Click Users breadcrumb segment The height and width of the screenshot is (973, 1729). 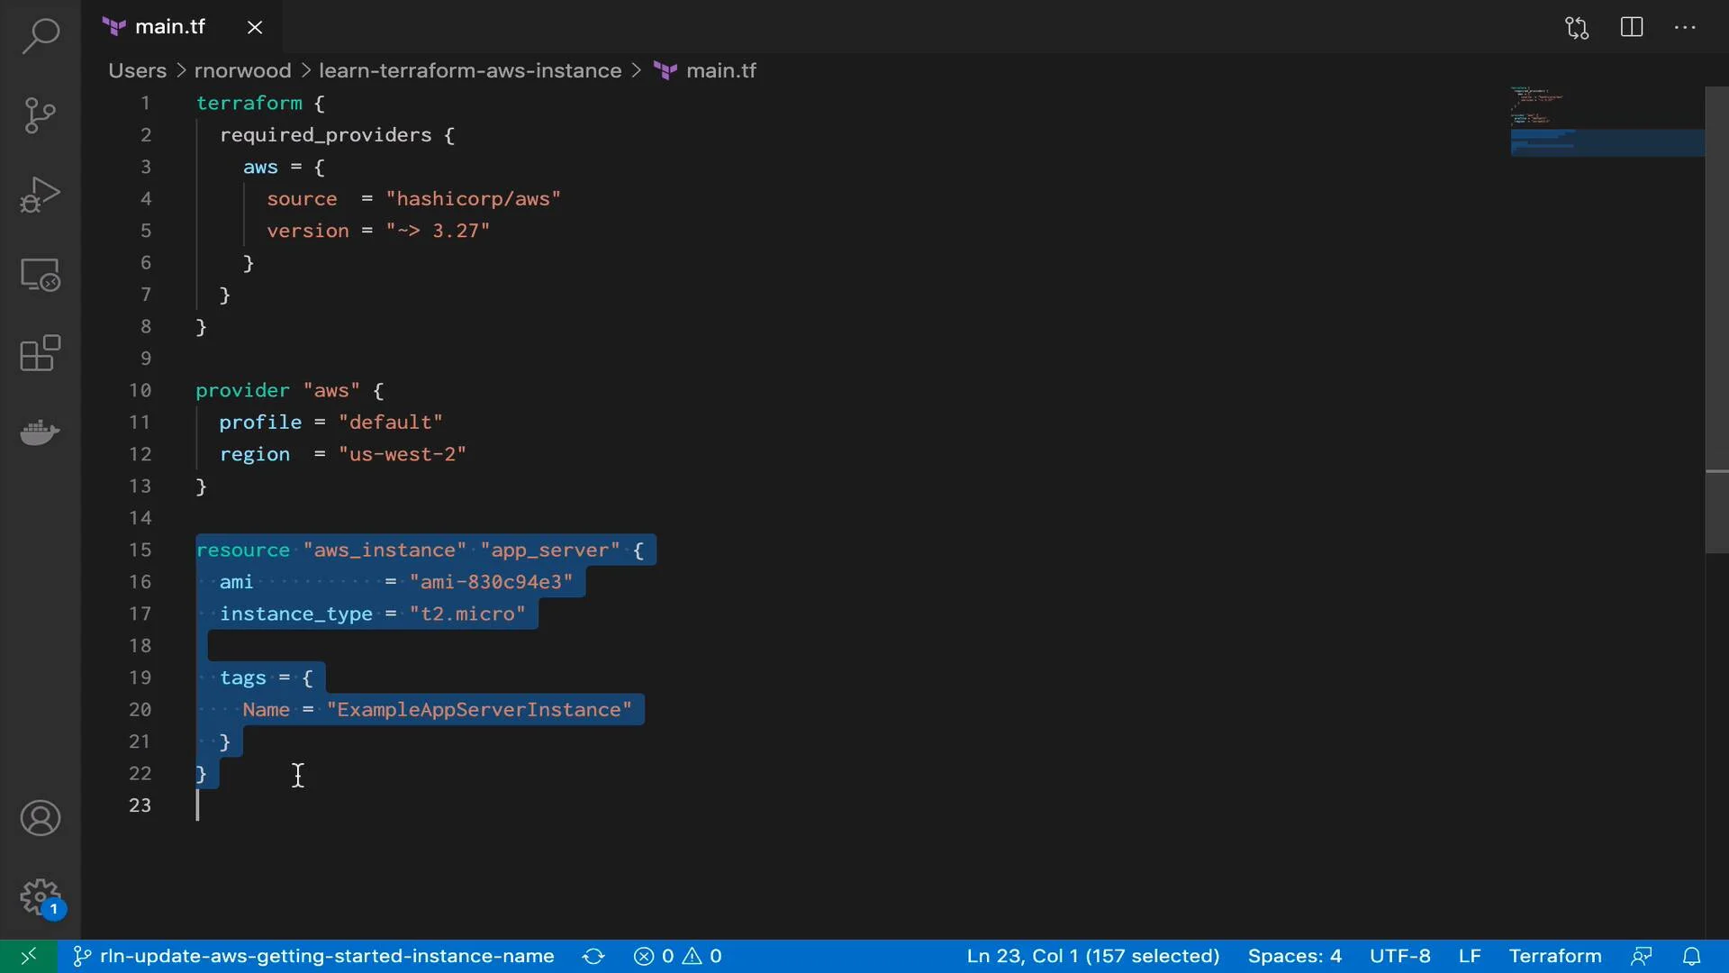pyautogui.click(x=137, y=70)
